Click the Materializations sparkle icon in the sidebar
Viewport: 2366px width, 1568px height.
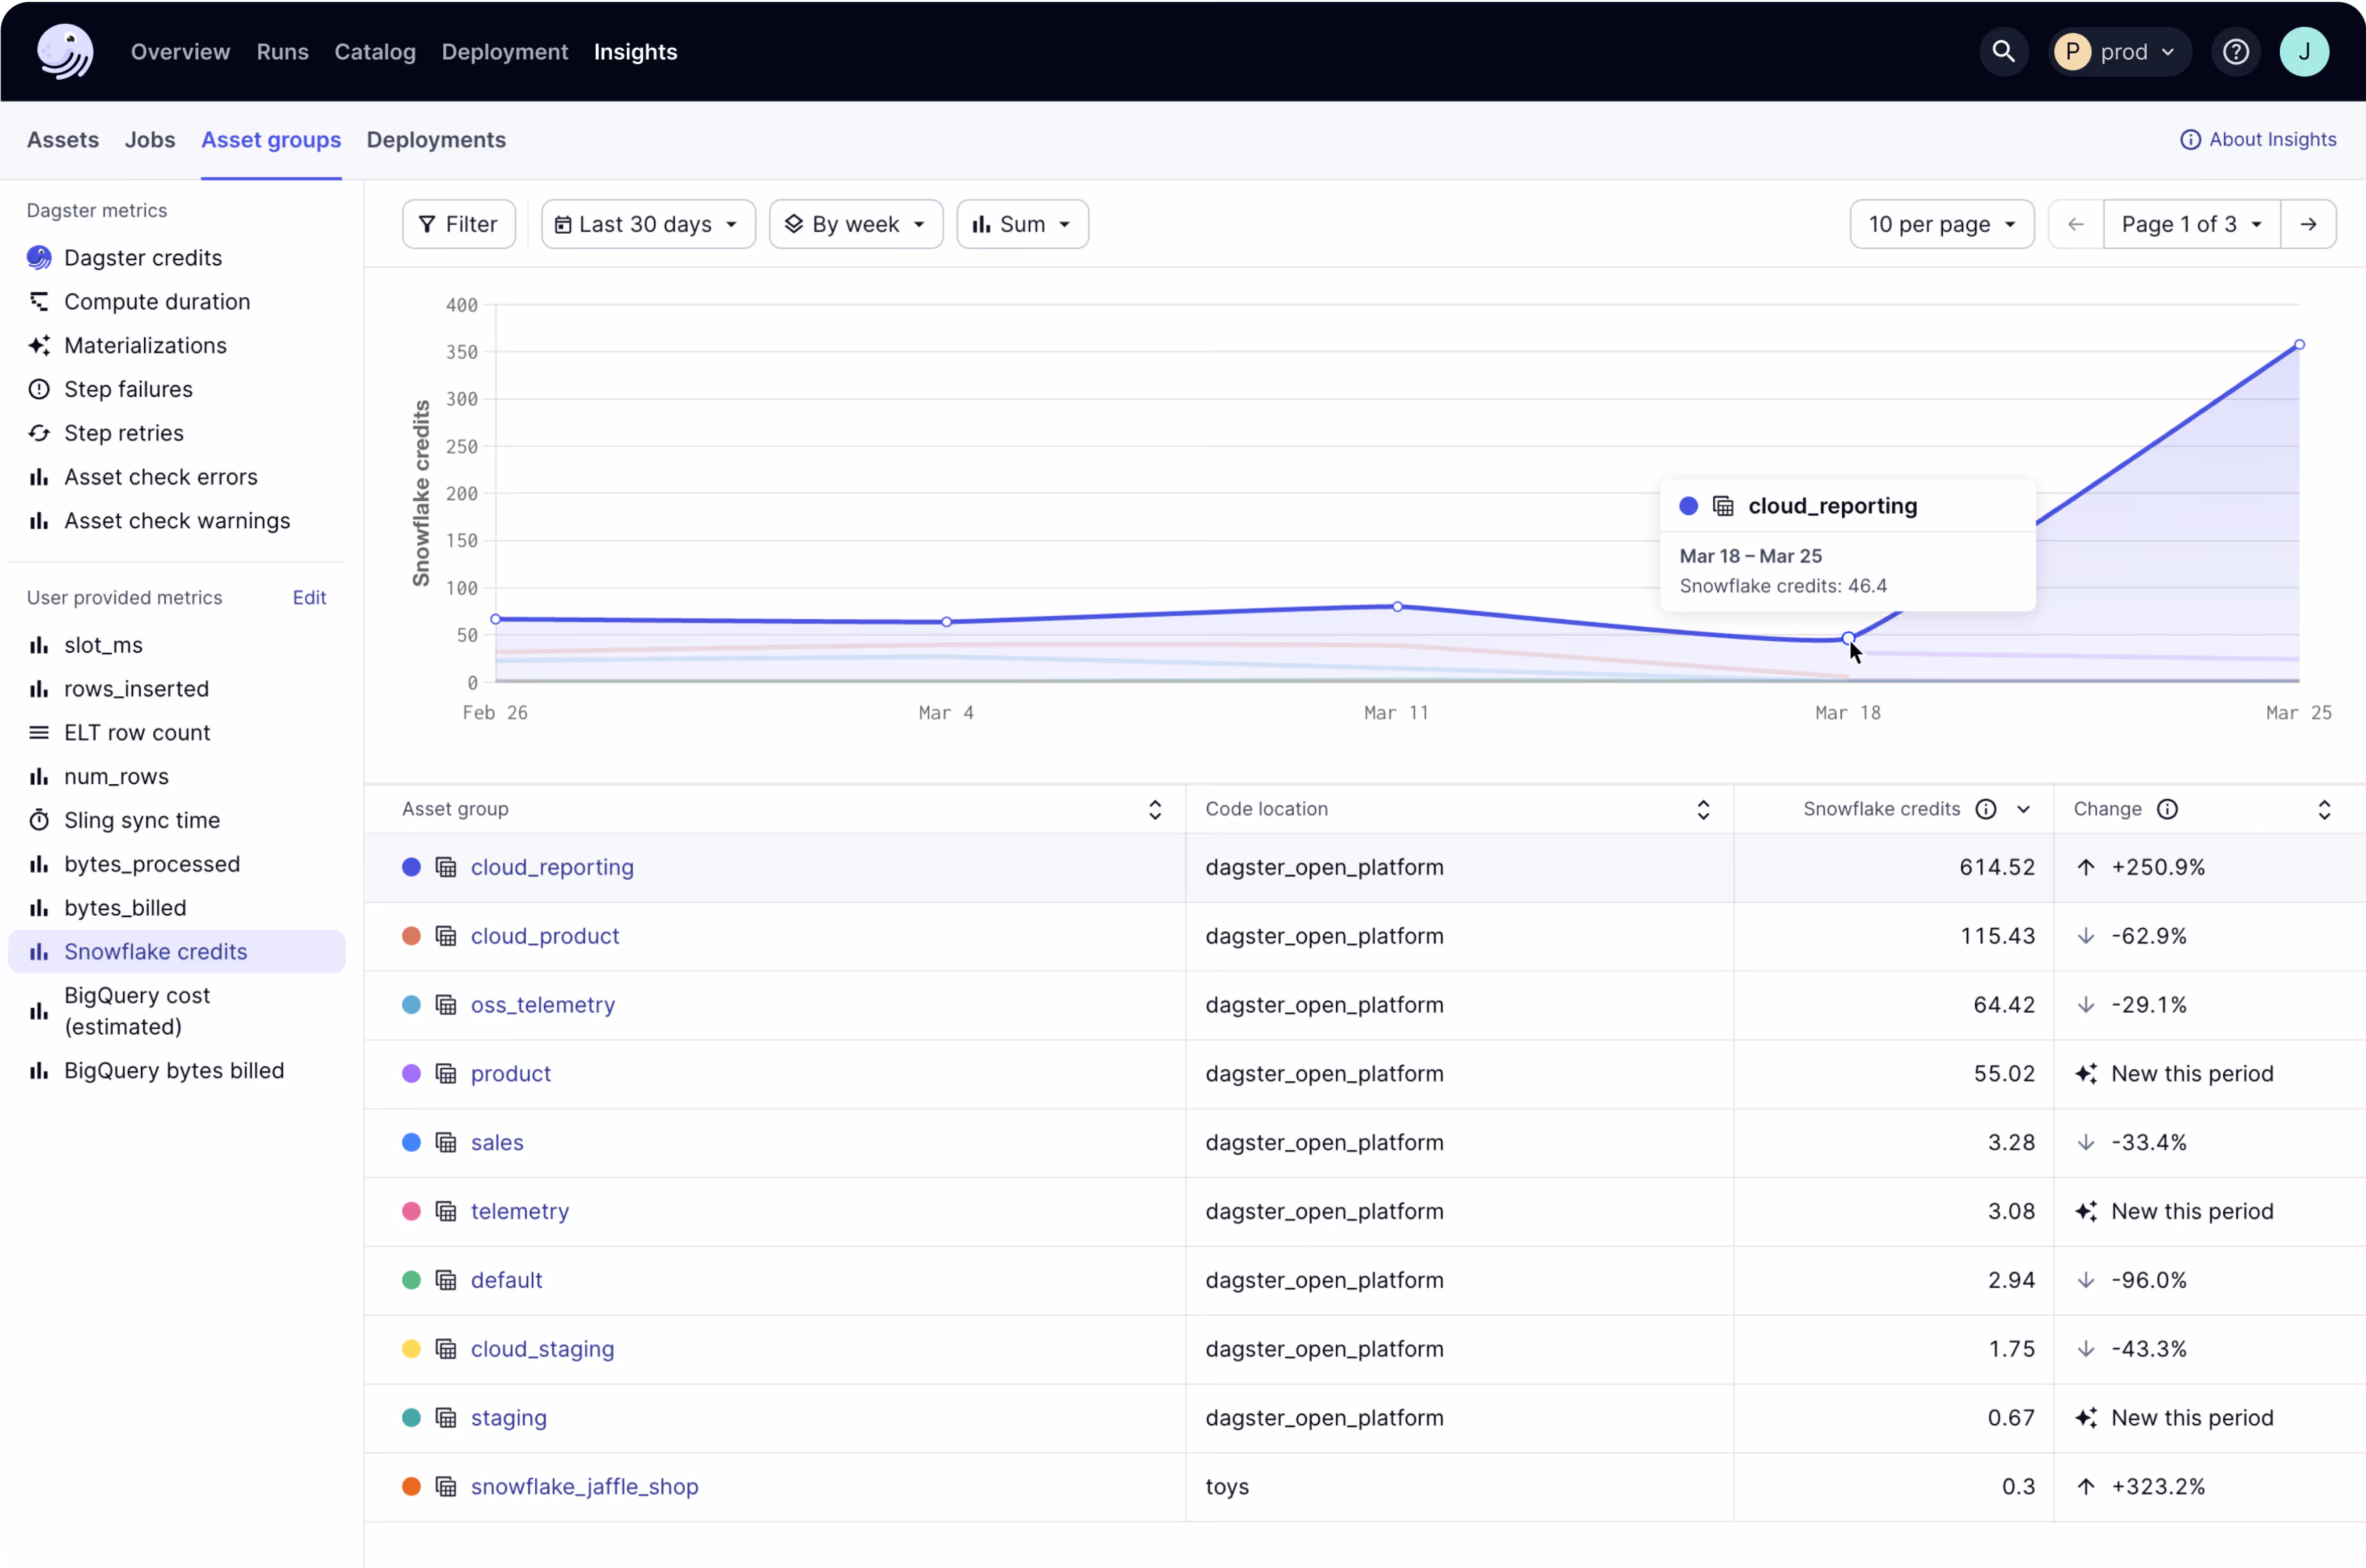39,345
